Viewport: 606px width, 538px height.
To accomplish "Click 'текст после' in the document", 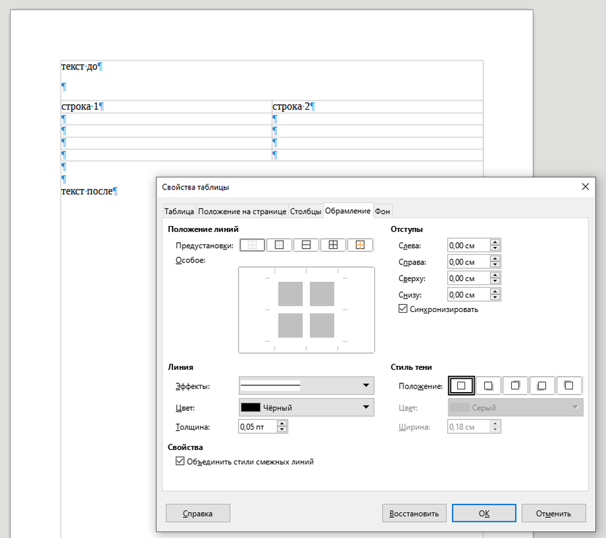I will coord(87,191).
